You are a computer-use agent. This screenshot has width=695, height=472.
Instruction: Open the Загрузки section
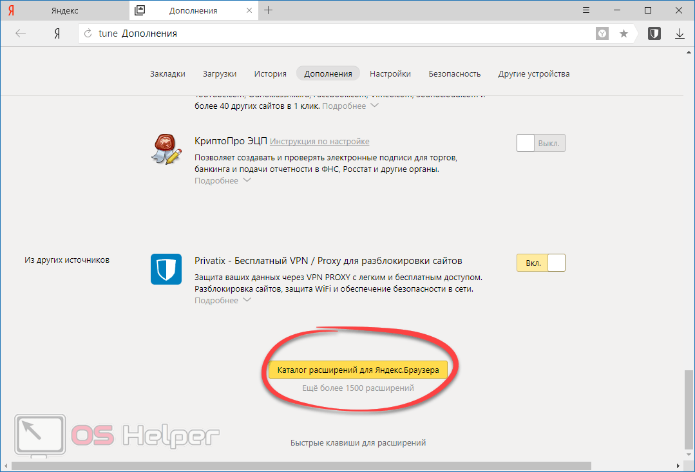[x=220, y=74]
